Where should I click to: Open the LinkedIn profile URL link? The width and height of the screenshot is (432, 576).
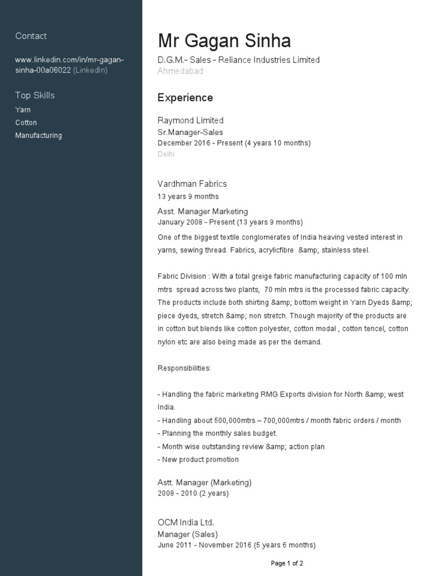point(69,65)
